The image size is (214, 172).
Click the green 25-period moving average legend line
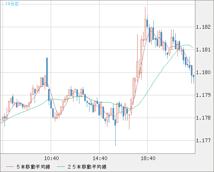point(61,167)
